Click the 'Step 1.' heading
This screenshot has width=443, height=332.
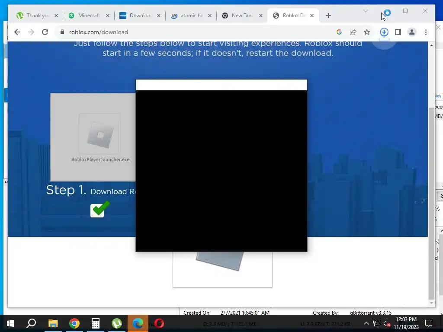point(66,190)
